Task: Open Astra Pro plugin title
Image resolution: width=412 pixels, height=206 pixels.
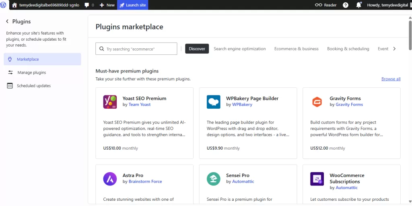Action: [x=134, y=175]
